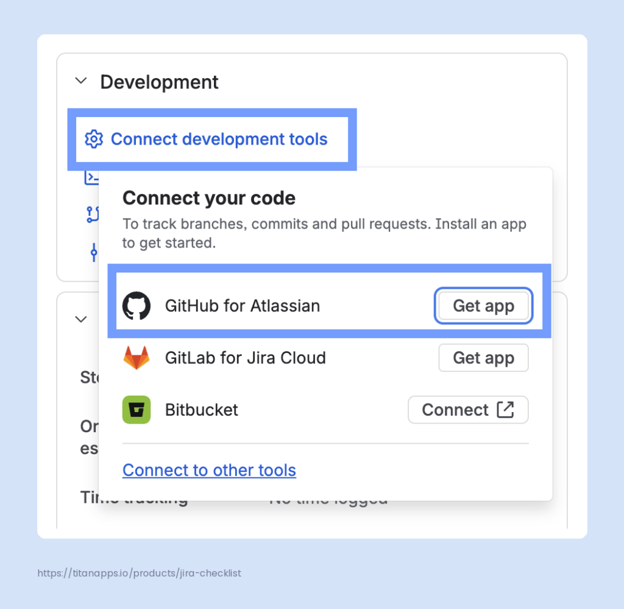Click the external-link icon in Connect button

[505, 410]
